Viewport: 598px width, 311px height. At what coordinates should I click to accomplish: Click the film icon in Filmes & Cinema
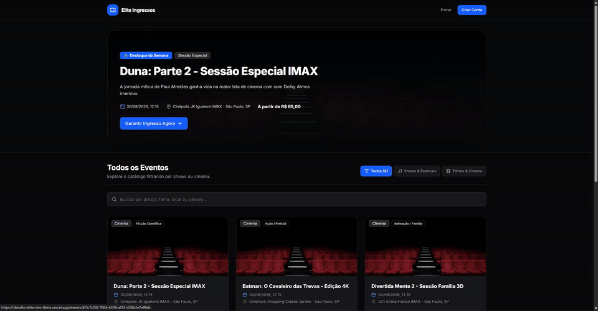click(448, 171)
